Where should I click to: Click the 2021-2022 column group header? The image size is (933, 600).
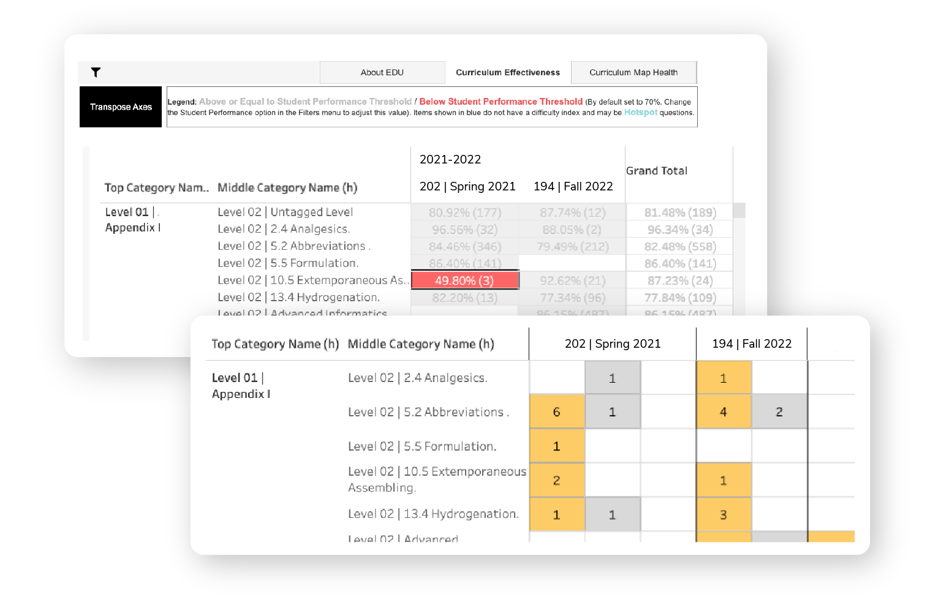[x=450, y=160]
